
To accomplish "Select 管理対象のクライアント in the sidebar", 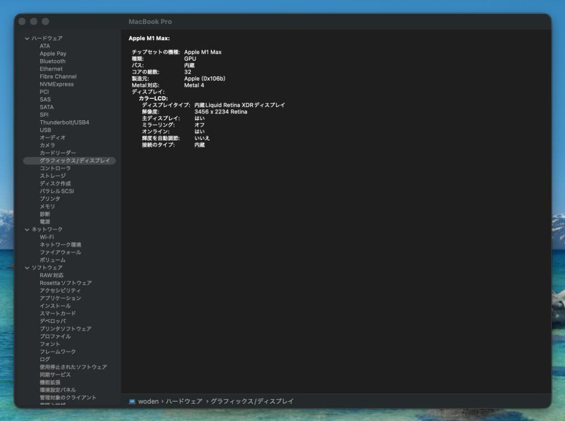I will (67, 397).
